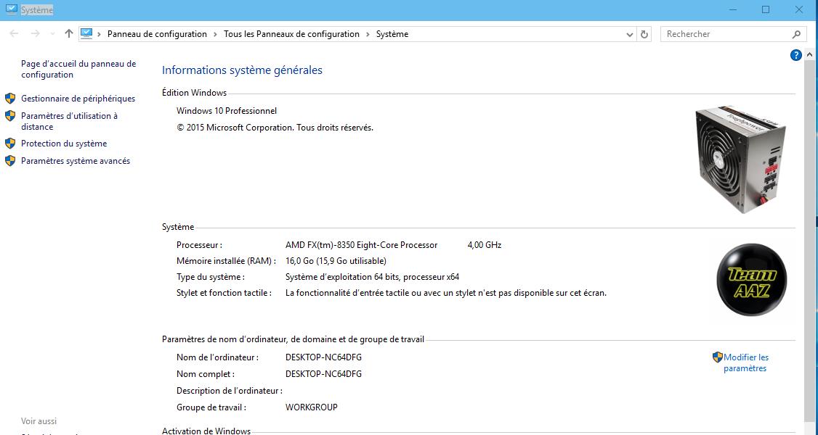Click the AMD FX(tm)-8350 Eight-Core Processor value
Image resolution: width=818 pixels, height=435 pixels.
[x=362, y=245]
